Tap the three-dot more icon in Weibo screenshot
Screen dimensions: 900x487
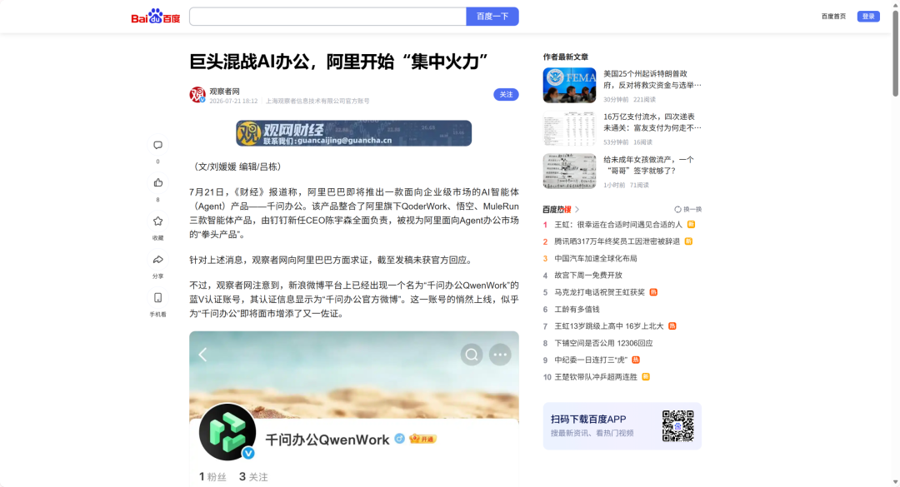500,355
